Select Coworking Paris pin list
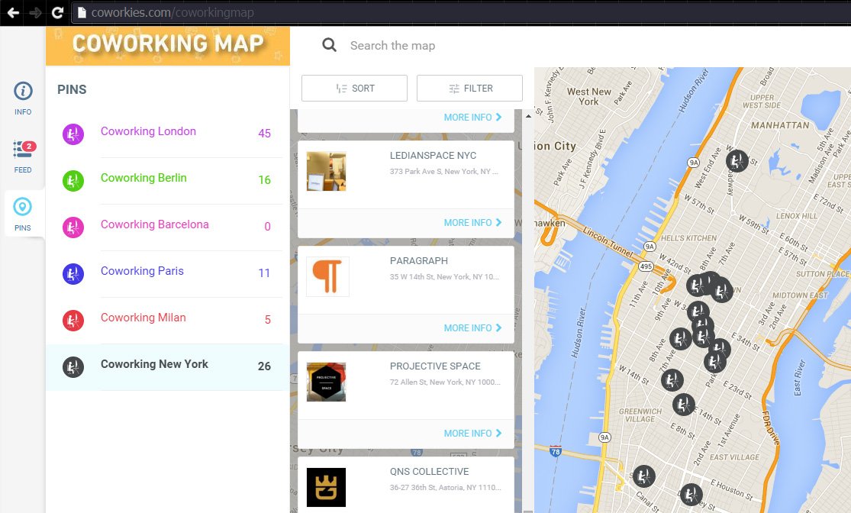This screenshot has width=851, height=513. [x=166, y=273]
